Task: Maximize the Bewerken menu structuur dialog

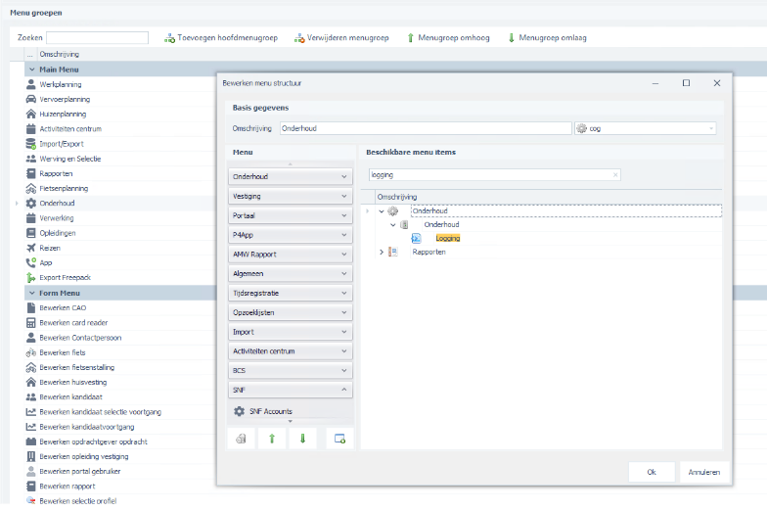Action: [687, 83]
